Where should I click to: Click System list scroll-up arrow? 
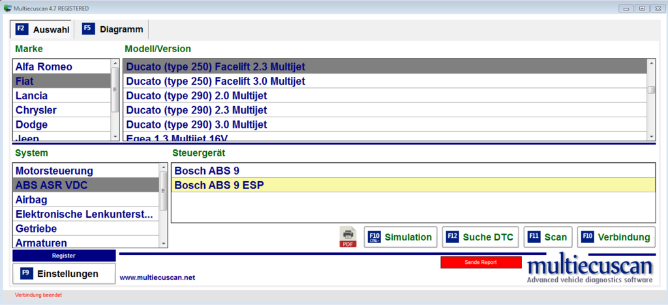click(x=164, y=167)
